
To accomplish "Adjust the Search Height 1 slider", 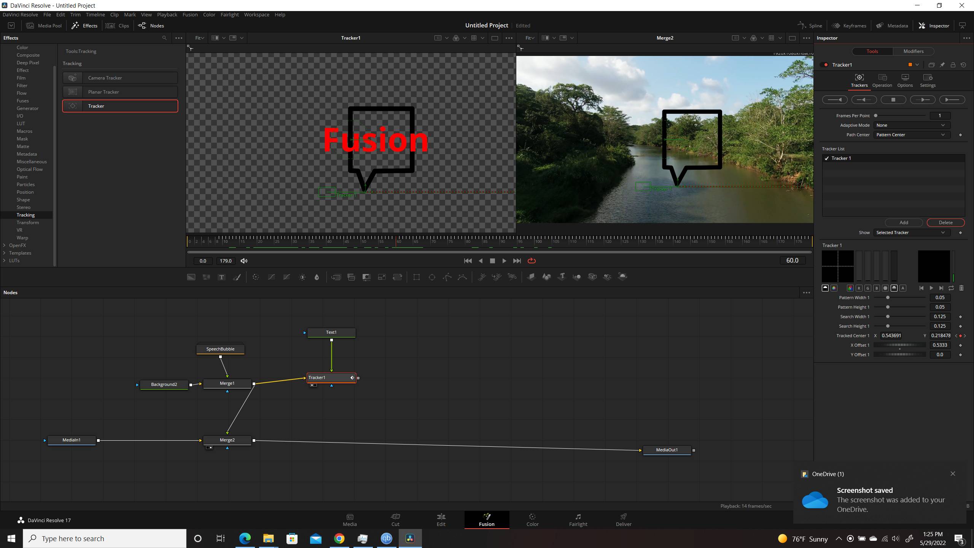I will pos(900,326).
